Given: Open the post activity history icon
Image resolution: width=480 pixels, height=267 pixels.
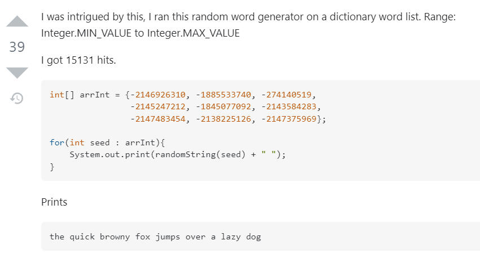Looking at the screenshot, I should pyautogui.click(x=17, y=98).
